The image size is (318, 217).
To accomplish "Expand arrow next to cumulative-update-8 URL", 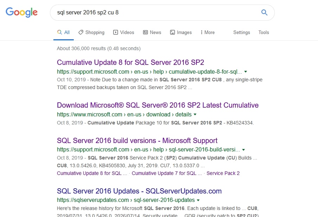I will [x=246, y=72].
